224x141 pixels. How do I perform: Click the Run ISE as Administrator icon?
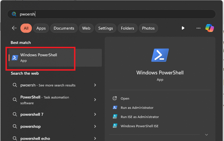tap(115, 117)
